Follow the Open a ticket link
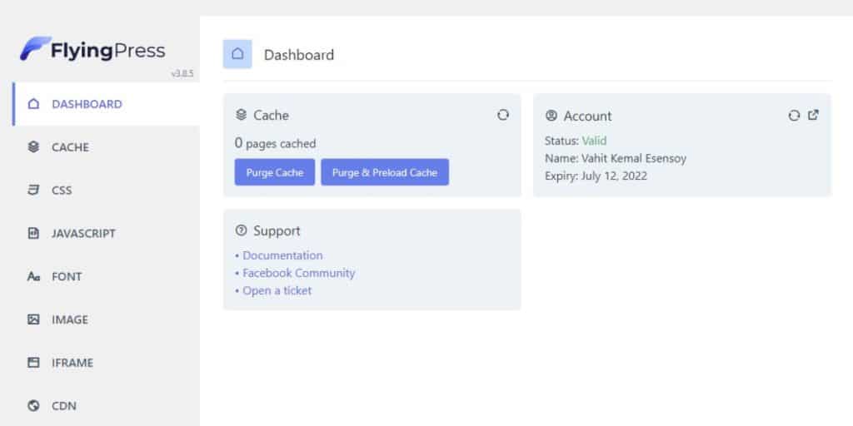 click(x=277, y=290)
